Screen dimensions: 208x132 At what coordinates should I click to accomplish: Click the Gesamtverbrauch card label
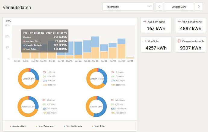[x=193, y=41]
